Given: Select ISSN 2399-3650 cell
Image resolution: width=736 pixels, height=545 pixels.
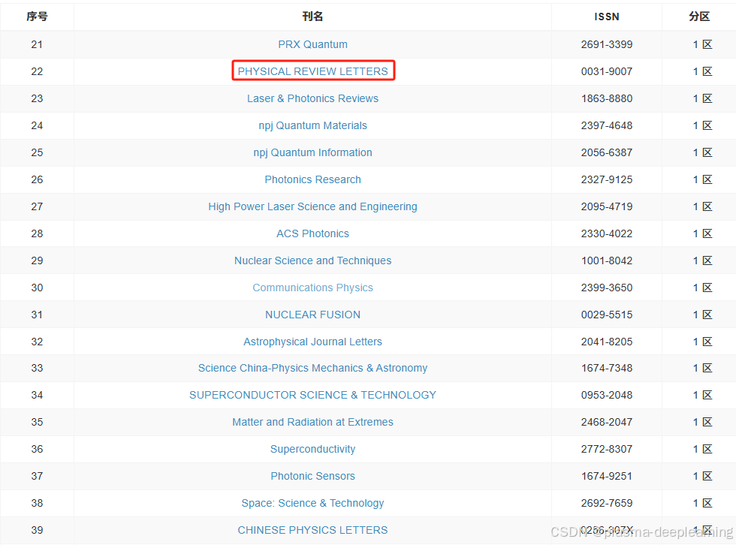Looking at the screenshot, I should [607, 288].
